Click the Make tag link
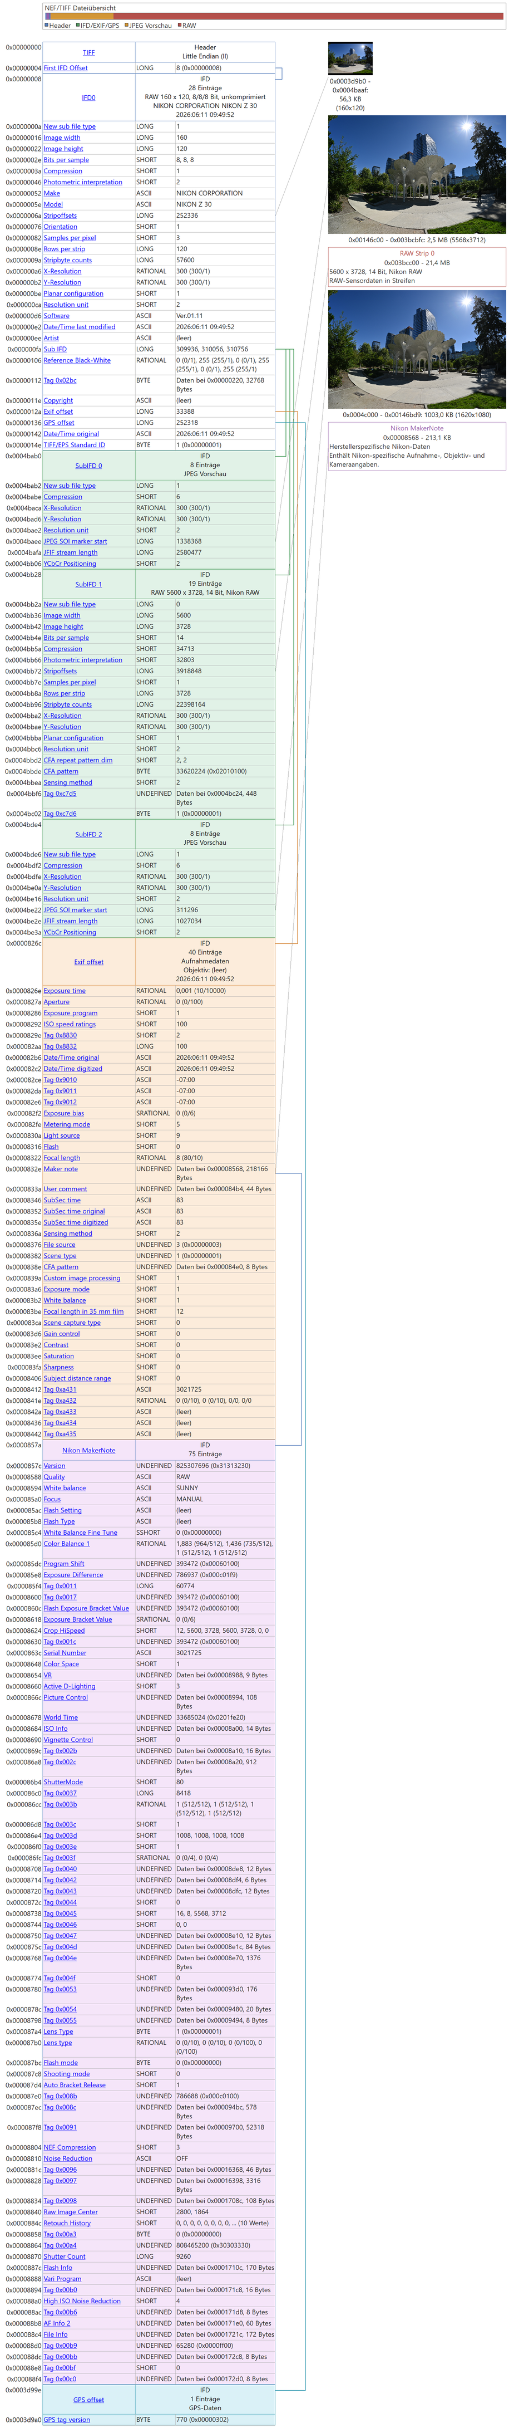509x2428 pixels. pos(52,193)
